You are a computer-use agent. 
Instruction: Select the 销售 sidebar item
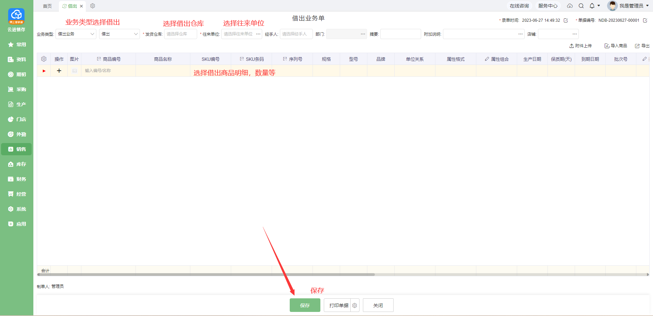point(17,149)
